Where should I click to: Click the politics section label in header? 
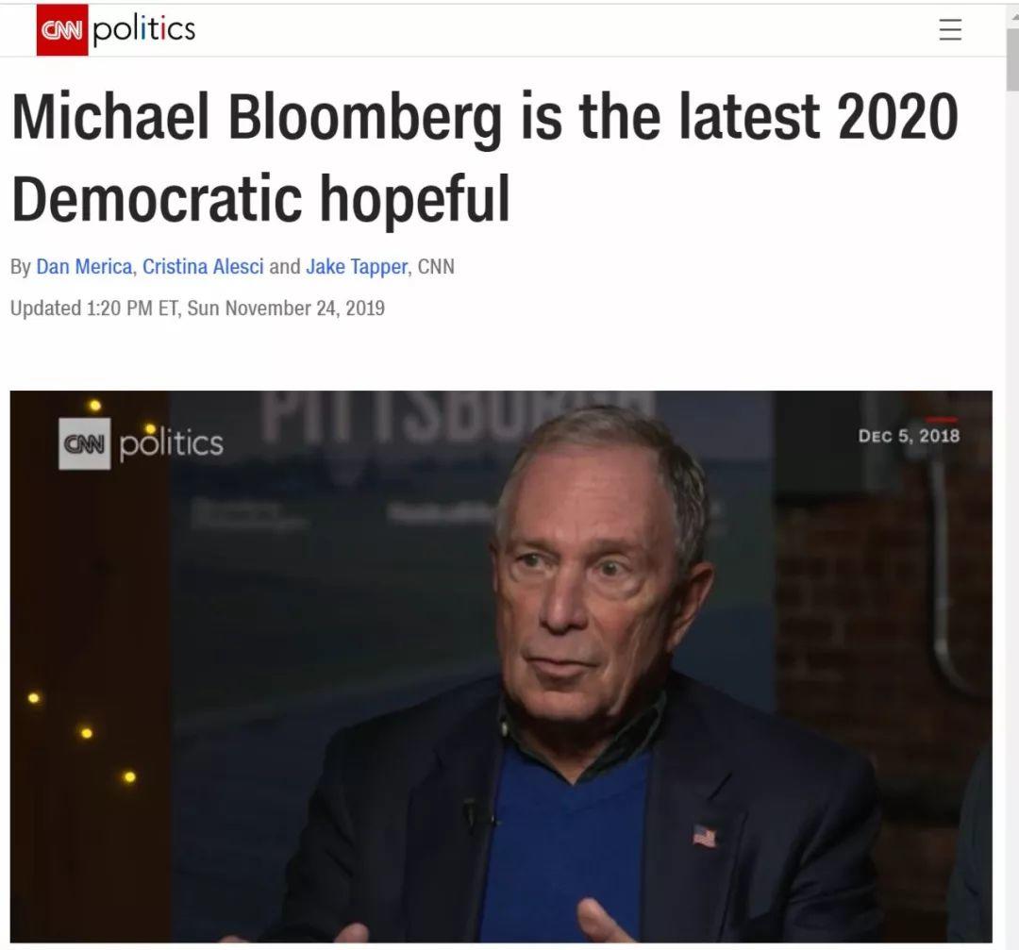point(143,29)
